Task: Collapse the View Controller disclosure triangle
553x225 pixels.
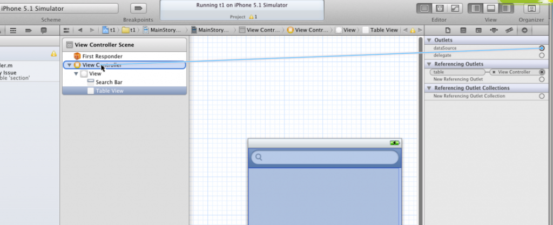Action: pyautogui.click(x=69, y=65)
